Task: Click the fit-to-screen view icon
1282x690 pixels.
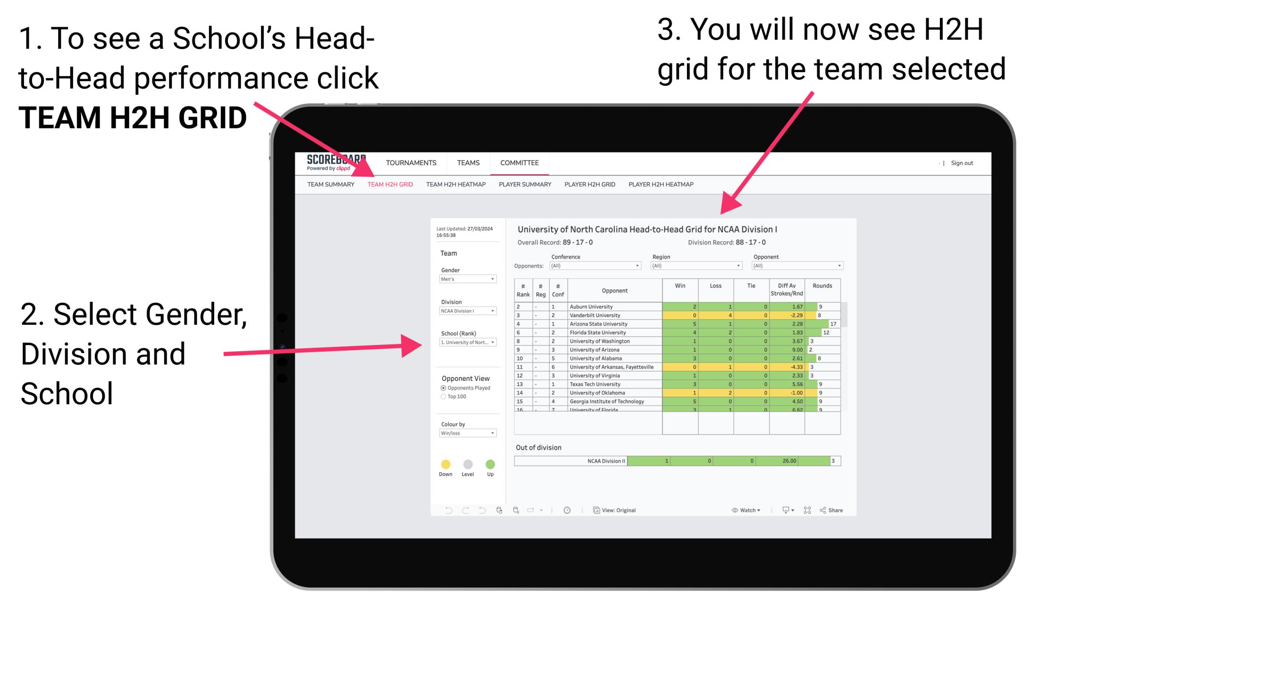Action: pyautogui.click(x=807, y=510)
